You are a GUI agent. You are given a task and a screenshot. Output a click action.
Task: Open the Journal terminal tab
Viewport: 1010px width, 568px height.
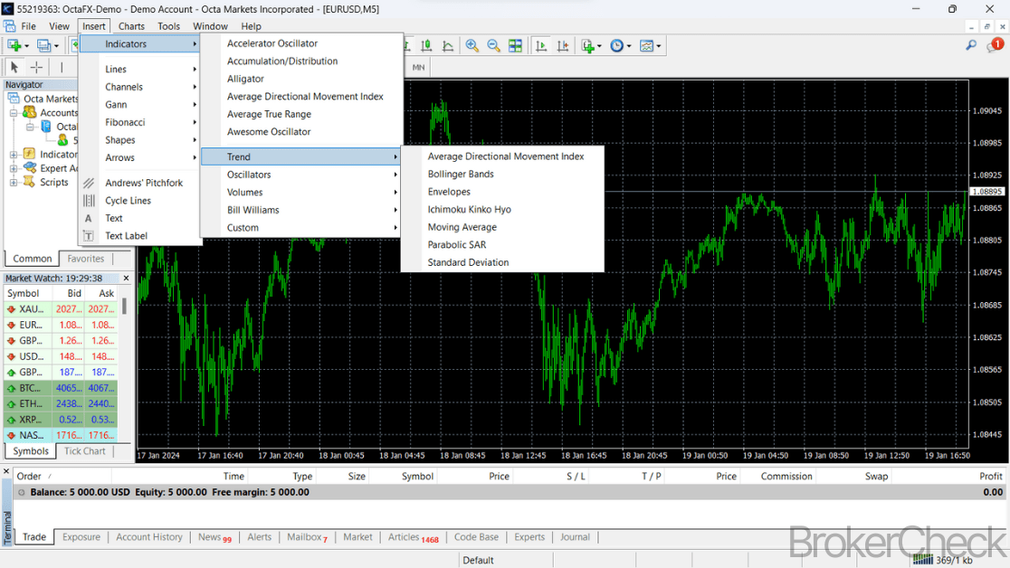pos(575,537)
